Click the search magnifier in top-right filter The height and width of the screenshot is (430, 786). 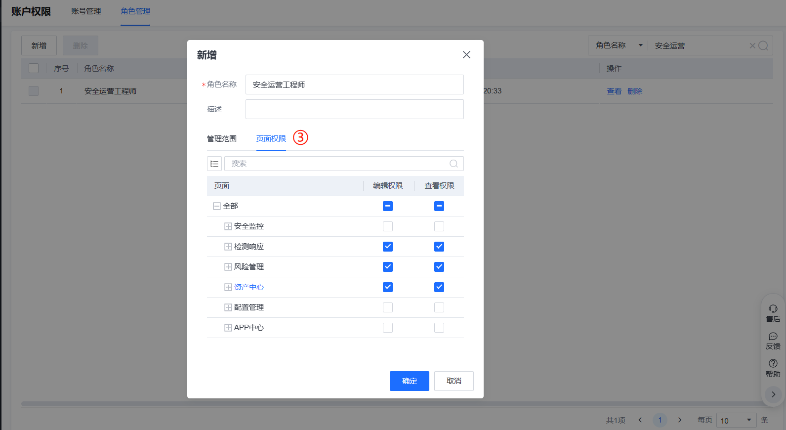(763, 46)
